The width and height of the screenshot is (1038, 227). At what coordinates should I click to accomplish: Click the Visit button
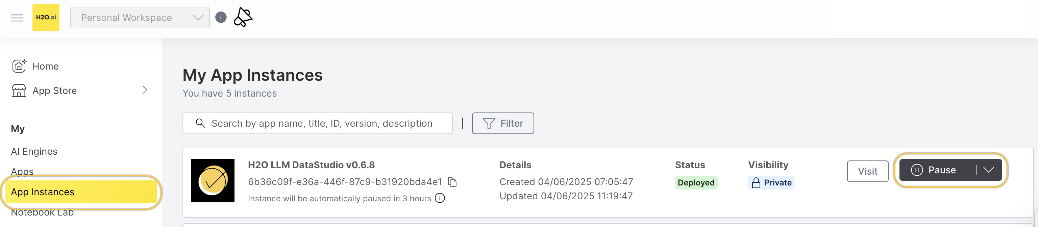coord(868,171)
